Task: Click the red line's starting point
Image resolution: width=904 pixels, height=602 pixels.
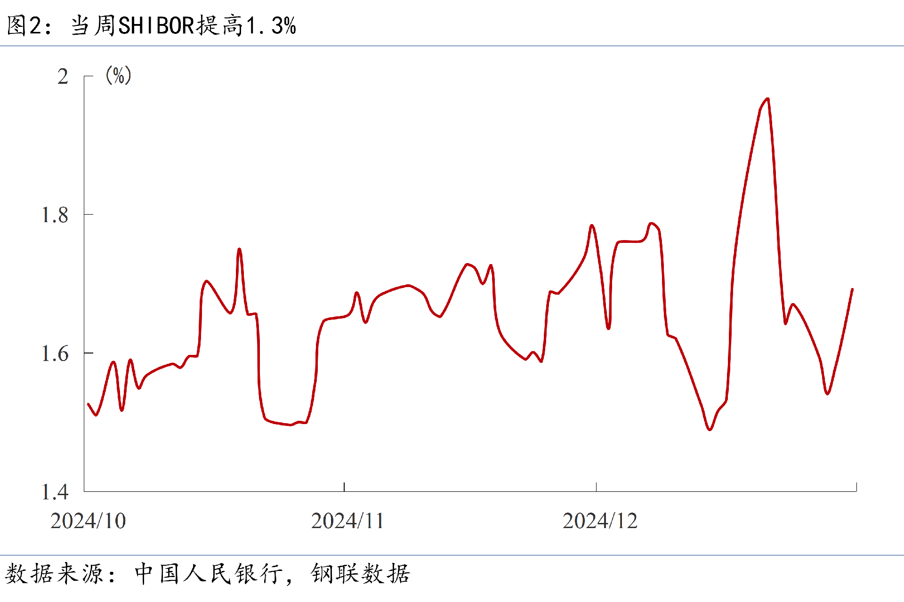Action: point(89,404)
